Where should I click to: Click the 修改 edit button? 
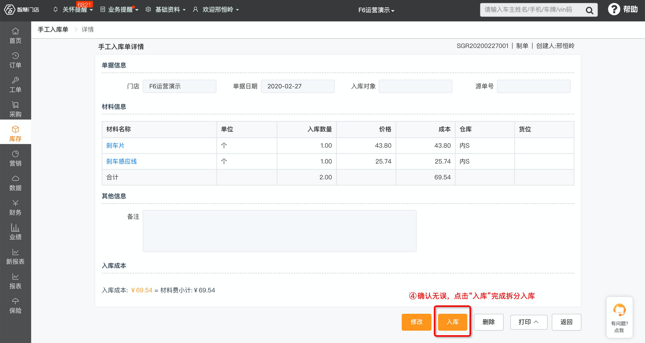point(416,322)
